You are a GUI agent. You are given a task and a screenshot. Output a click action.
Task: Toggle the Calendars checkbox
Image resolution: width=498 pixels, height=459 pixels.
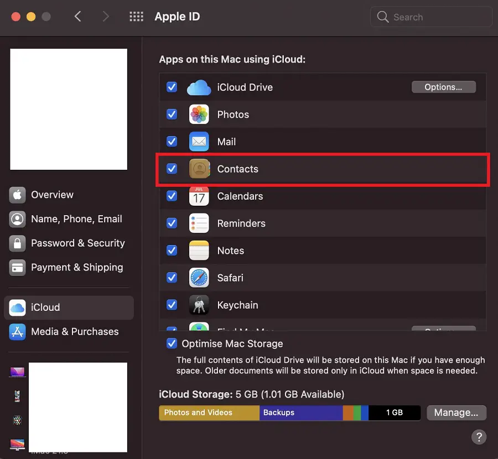click(x=172, y=196)
